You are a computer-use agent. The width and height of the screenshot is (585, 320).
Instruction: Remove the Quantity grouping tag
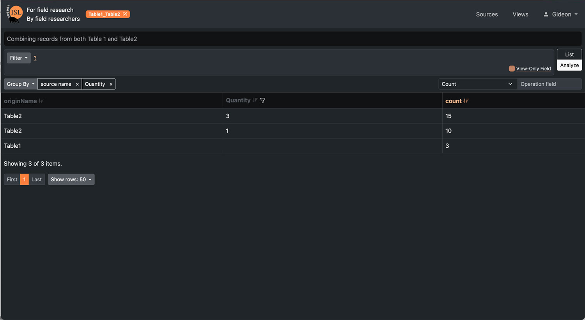pos(111,84)
